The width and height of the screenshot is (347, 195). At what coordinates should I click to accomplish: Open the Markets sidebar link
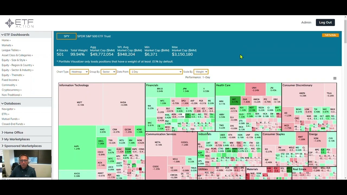(7, 45)
